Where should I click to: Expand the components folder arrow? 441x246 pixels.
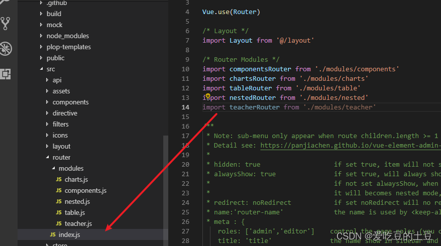point(47,102)
